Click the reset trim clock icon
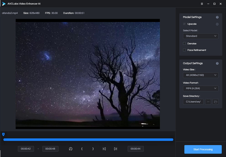The height and width of the screenshot is (157, 226). pyautogui.click(x=71, y=149)
